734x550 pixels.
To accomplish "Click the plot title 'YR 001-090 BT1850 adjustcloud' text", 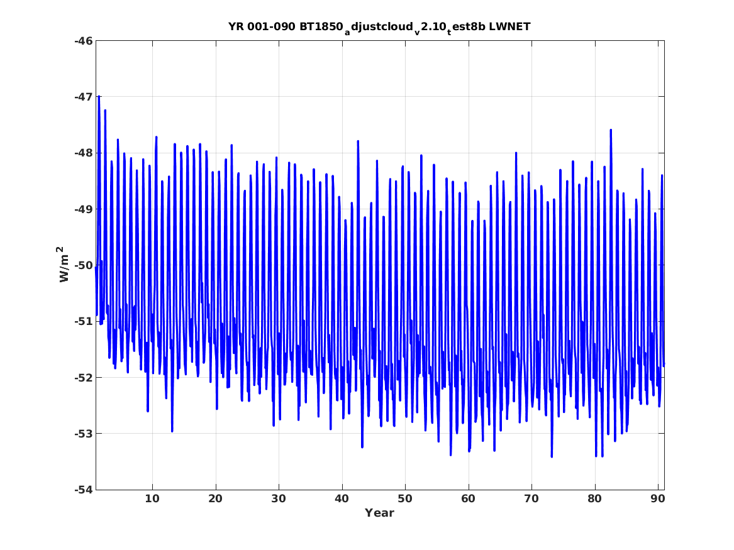I will click(380, 27).
